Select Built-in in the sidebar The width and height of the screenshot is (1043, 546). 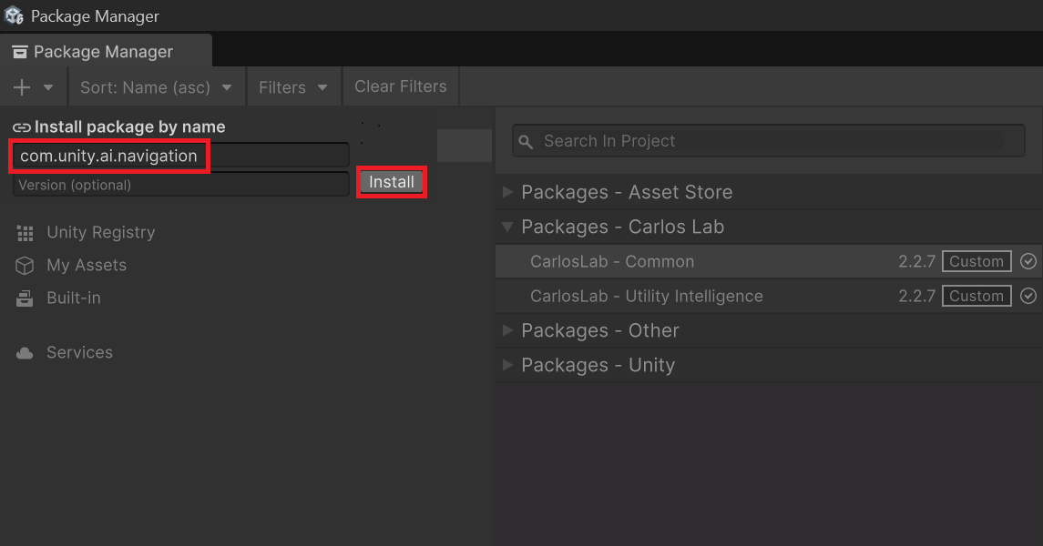click(74, 298)
